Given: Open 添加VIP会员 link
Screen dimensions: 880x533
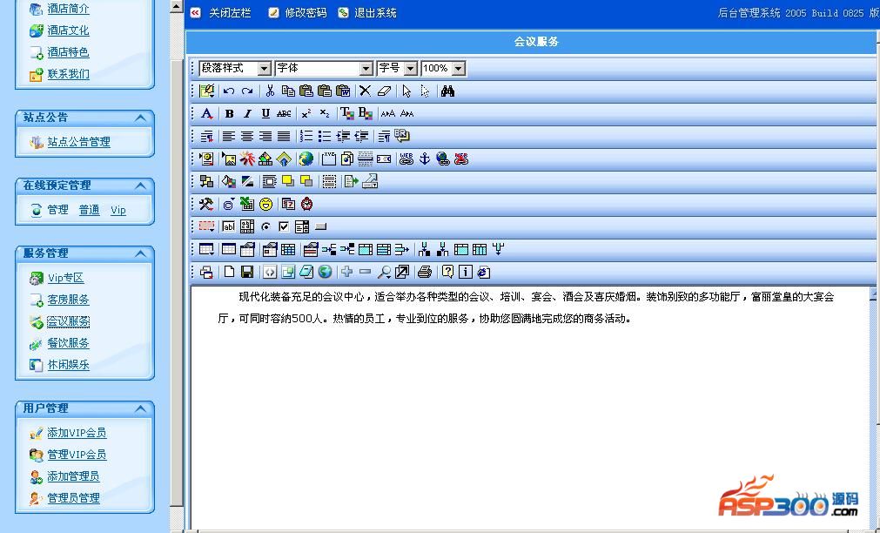Looking at the screenshot, I should [77, 433].
